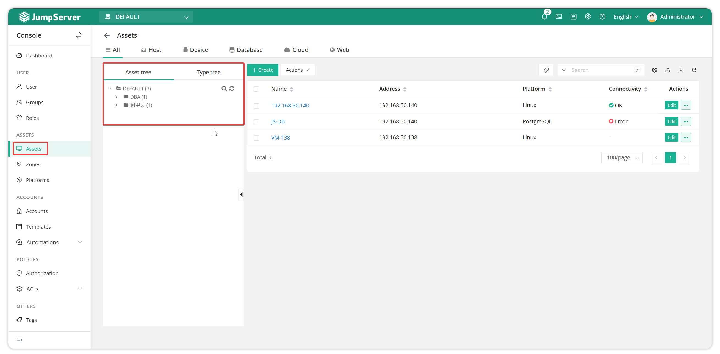Open the search filter chevron dropdown
This screenshot has width=720, height=354.
[x=564, y=70]
